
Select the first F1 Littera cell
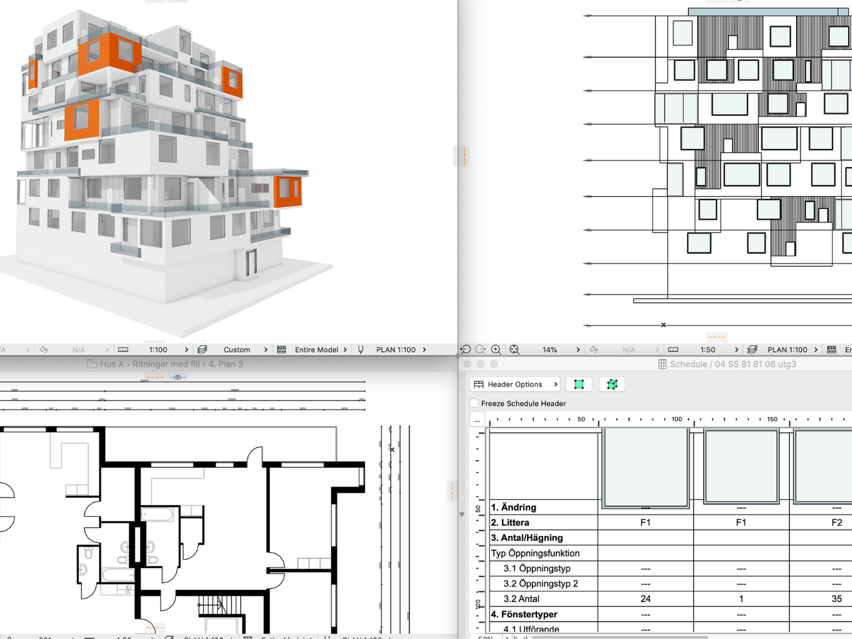click(645, 523)
